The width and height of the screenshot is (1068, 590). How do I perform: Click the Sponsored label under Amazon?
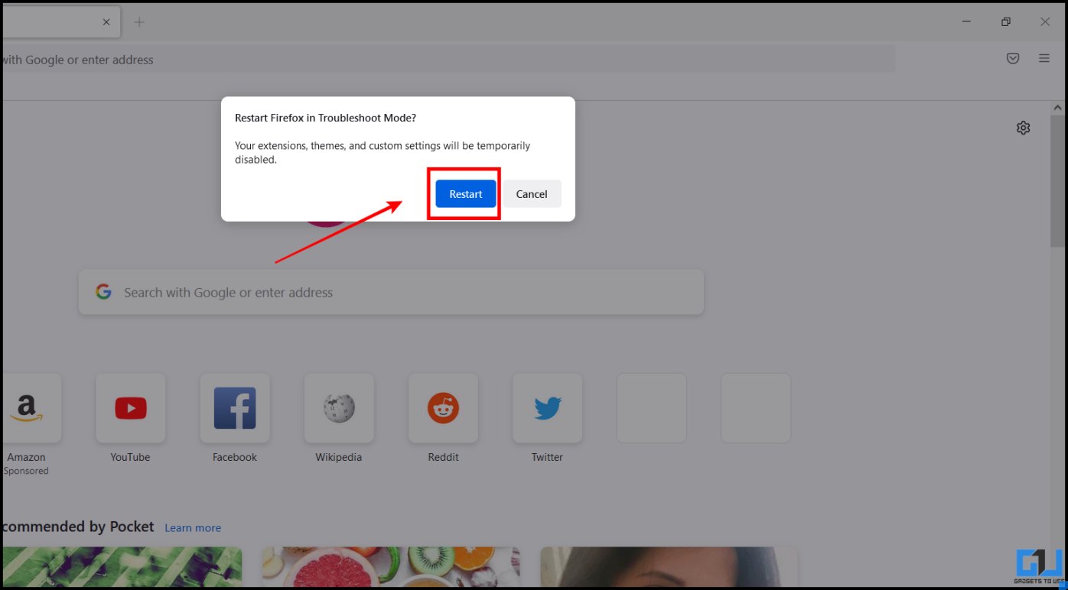(26, 471)
